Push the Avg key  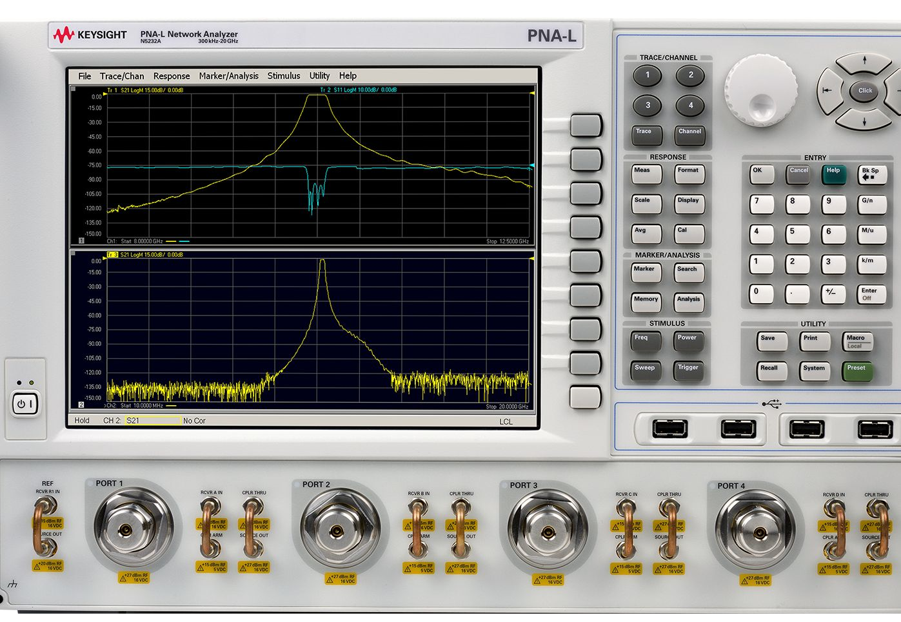646,233
